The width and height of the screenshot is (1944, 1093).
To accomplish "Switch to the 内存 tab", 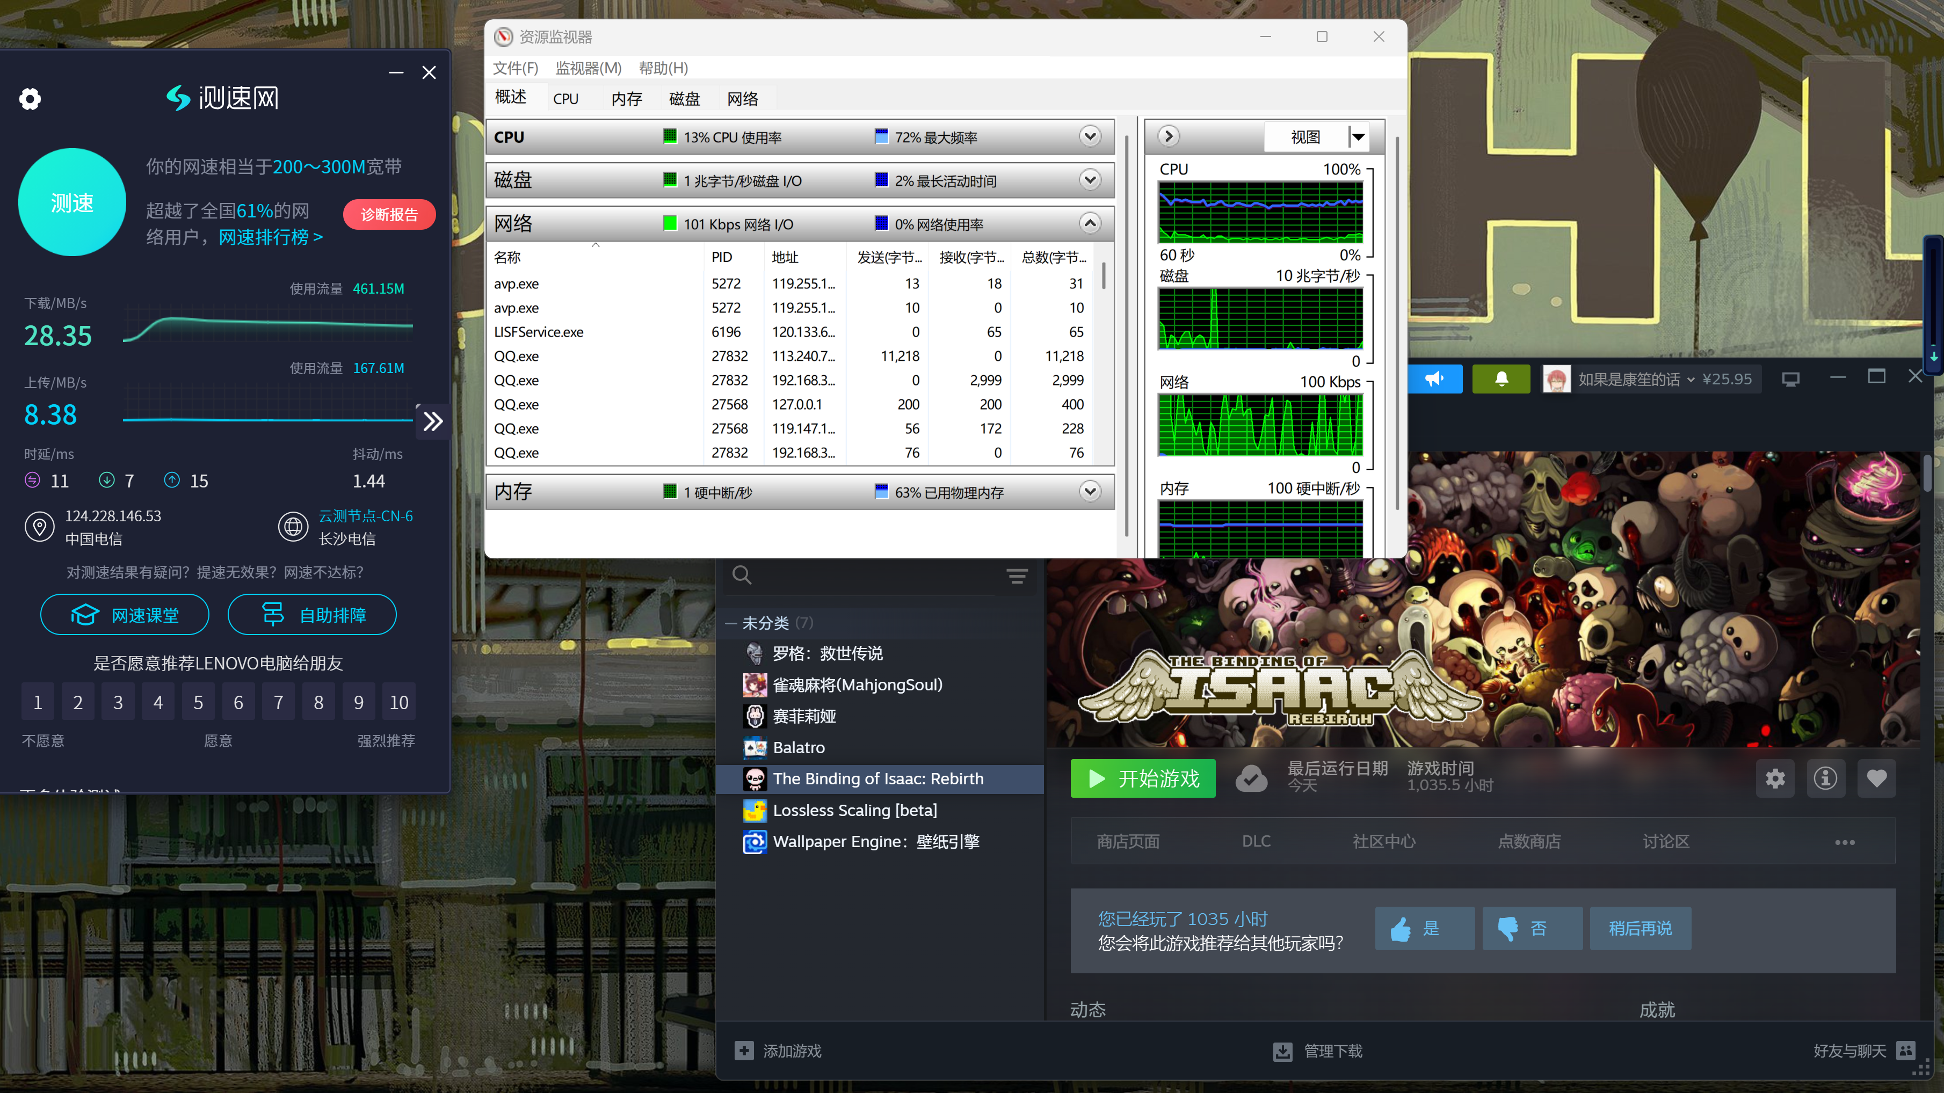I will click(626, 99).
